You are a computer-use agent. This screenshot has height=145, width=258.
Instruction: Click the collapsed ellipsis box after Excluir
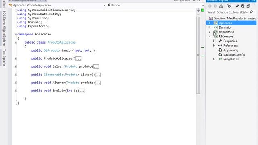(82, 91)
